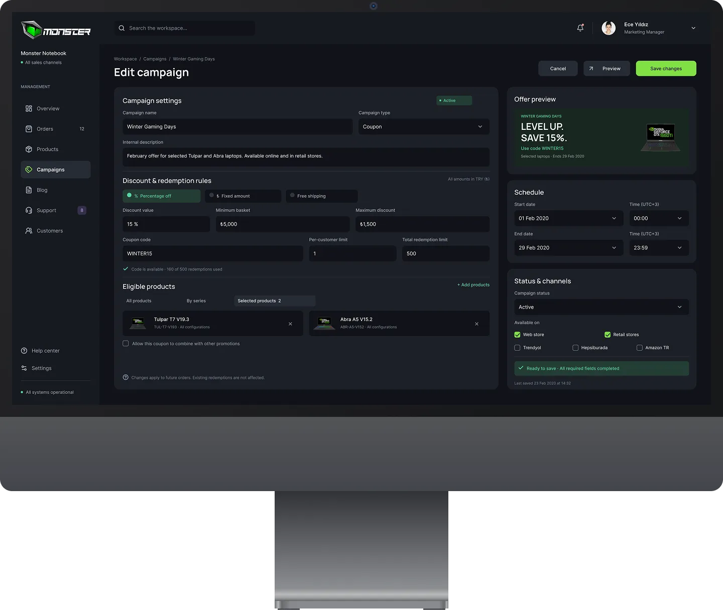Click Ece Yıldız profile avatar
The width and height of the screenshot is (723, 610).
[x=609, y=28]
